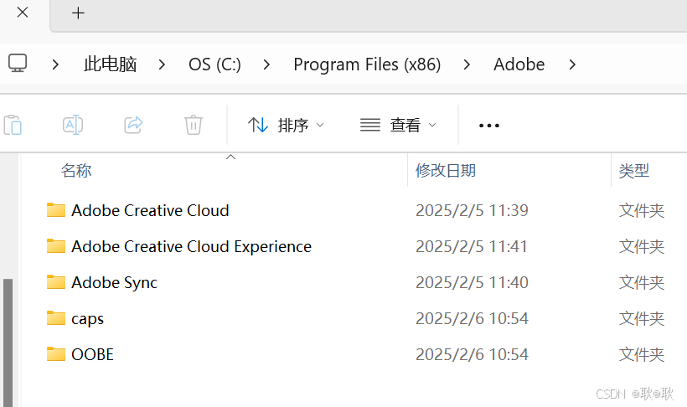The width and height of the screenshot is (687, 407).
Task: Click the rename icon in toolbar
Action: click(73, 125)
